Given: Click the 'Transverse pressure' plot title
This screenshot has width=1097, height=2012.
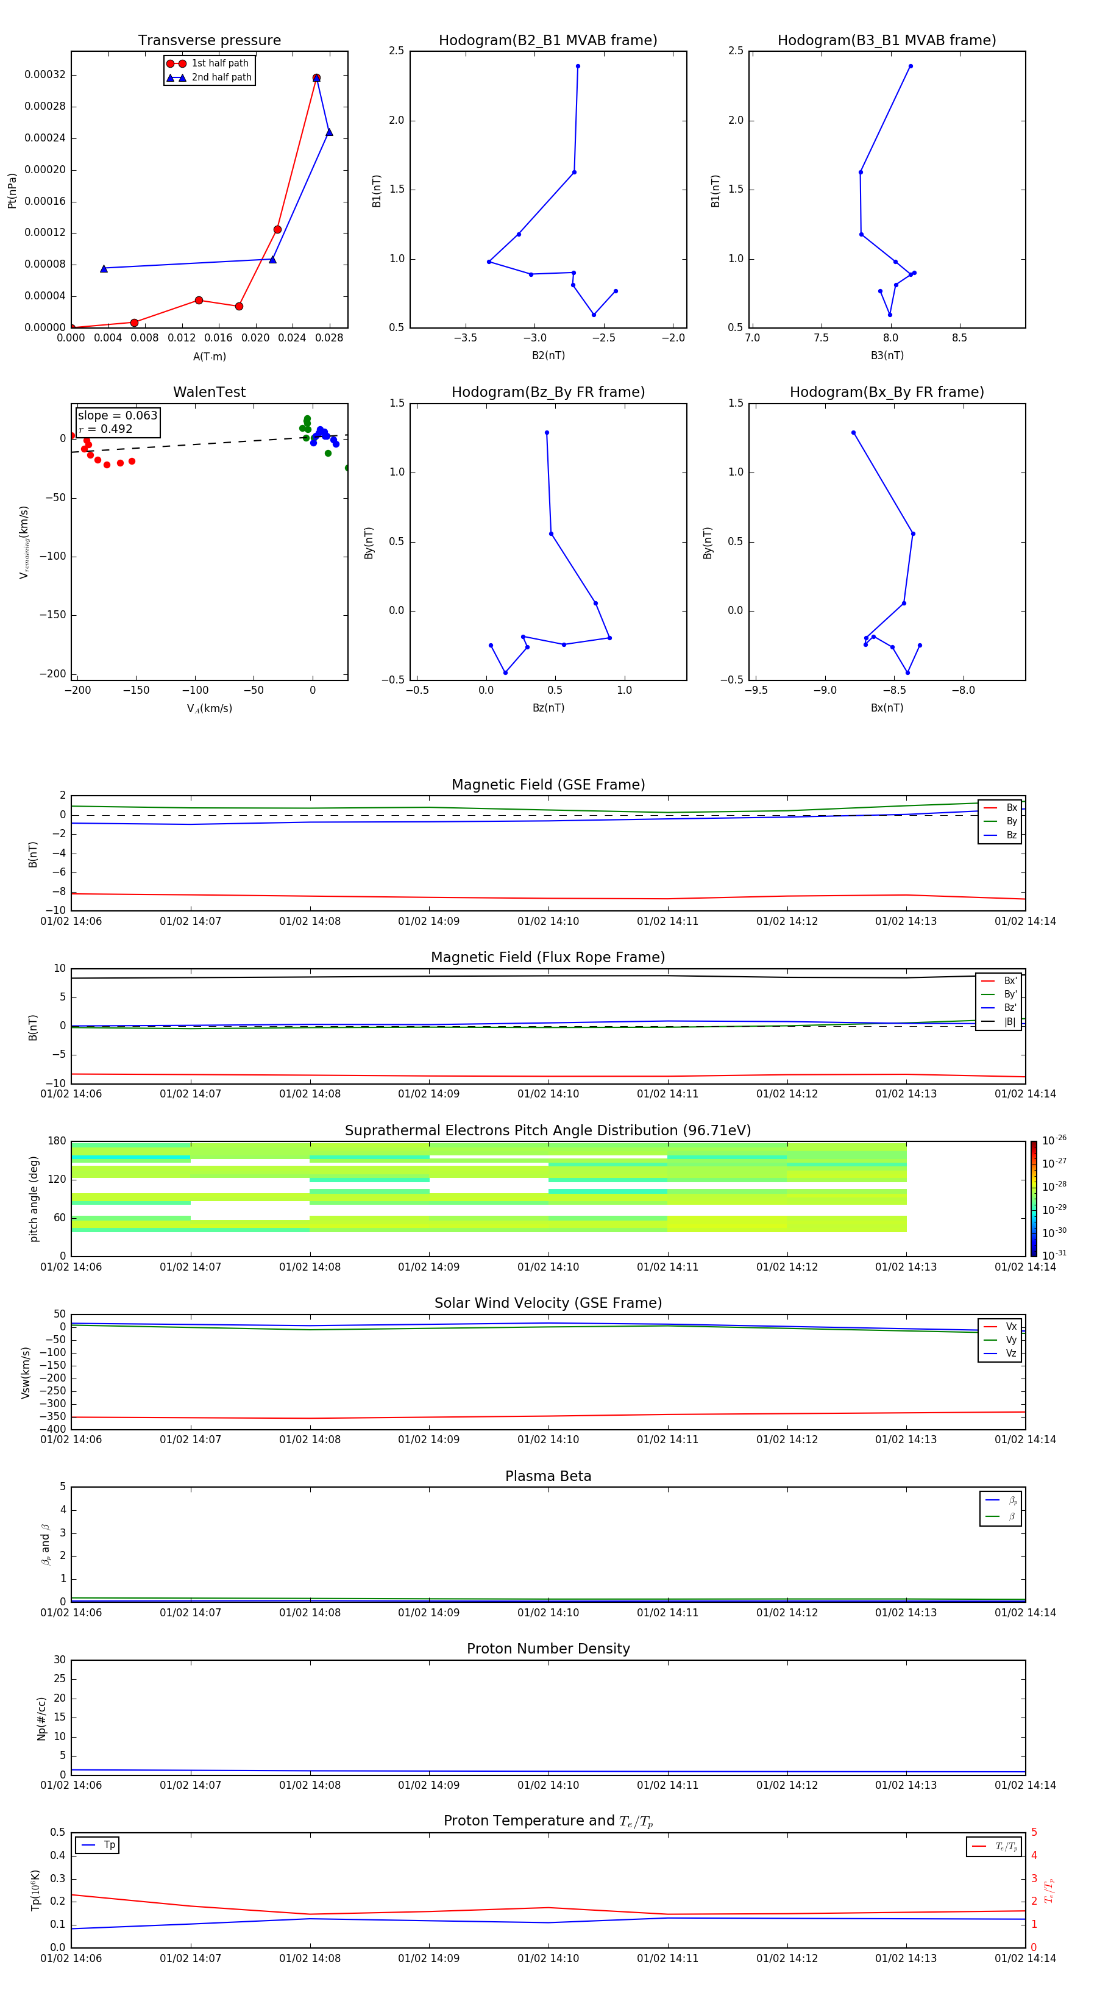Looking at the screenshot, I should tap(209, 41).
